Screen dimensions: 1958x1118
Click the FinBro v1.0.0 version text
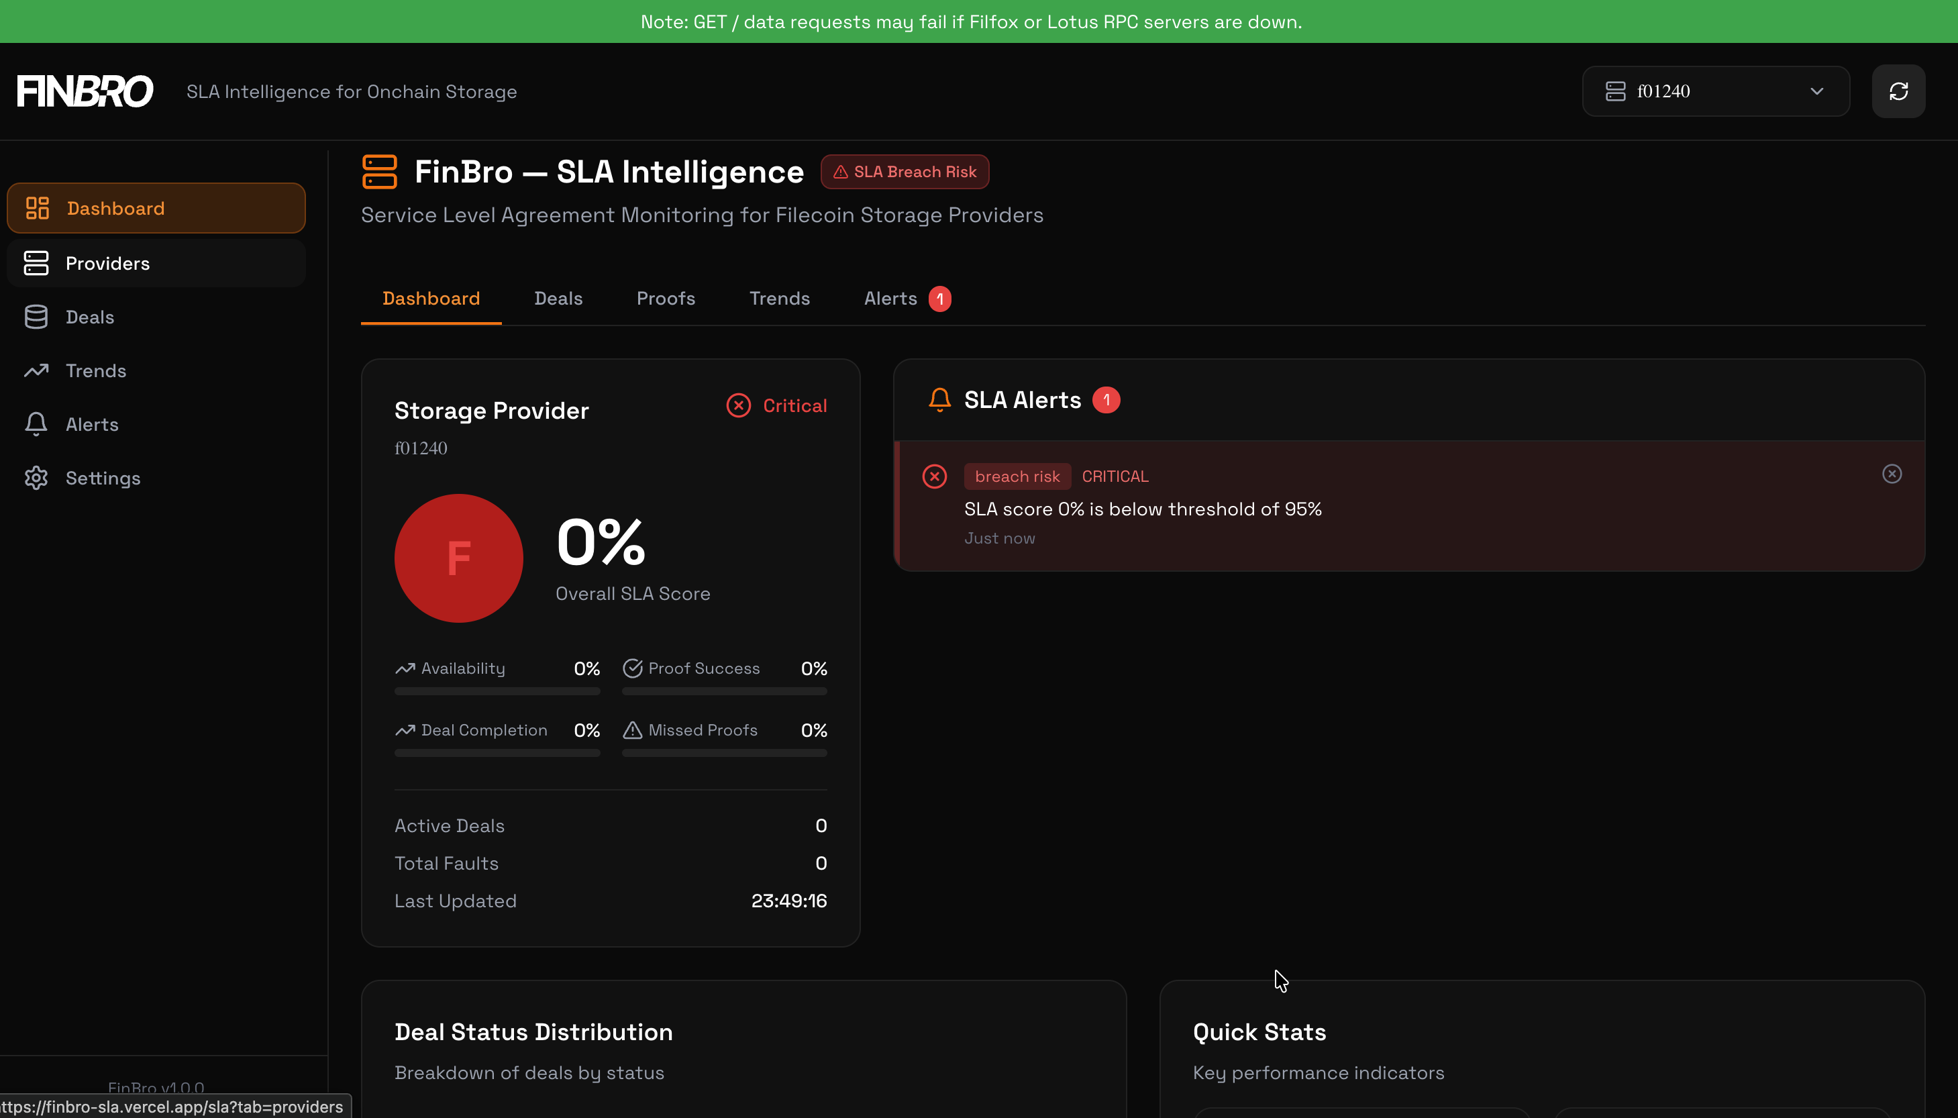point(156,1088)
